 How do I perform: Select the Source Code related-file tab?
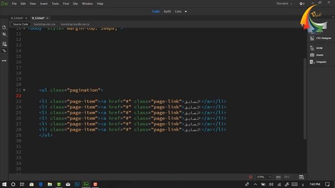(20, 25)
